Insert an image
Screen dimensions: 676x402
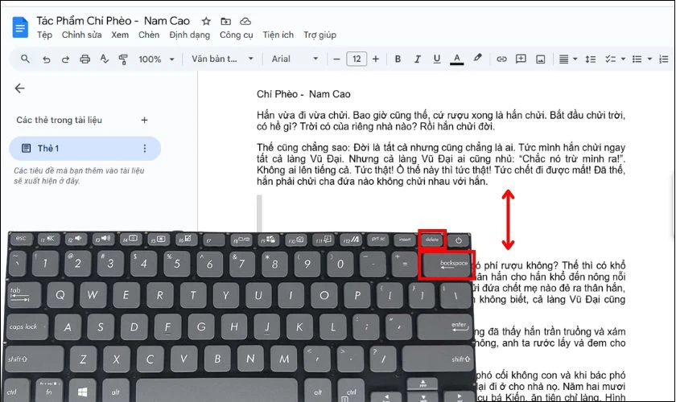540,59
